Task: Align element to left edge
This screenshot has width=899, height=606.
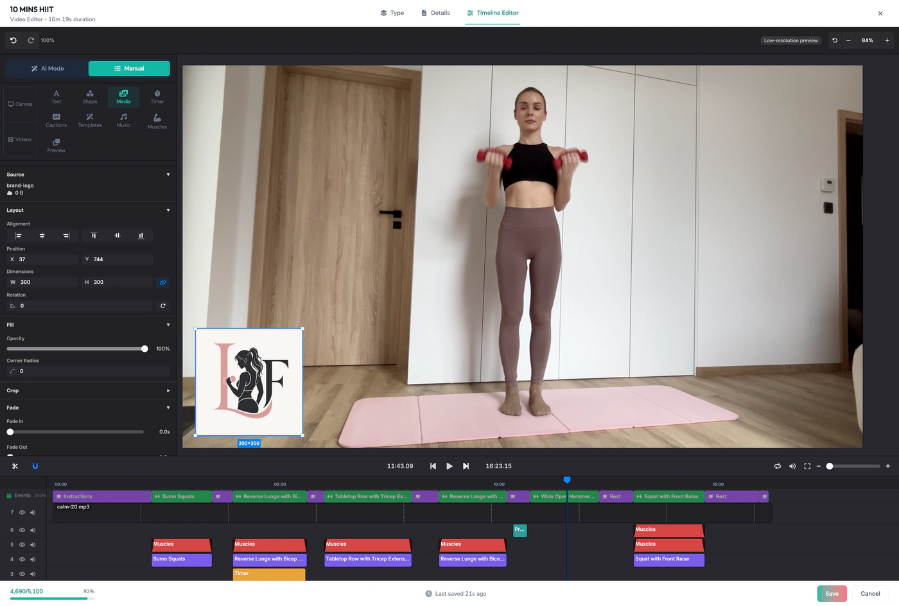Action: pyautogui.click(x=19, y=236)
